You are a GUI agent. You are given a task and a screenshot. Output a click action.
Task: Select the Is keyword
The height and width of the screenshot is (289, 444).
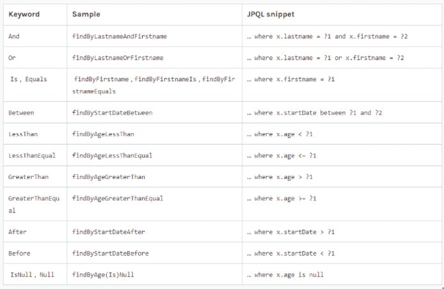click(14, 79)
